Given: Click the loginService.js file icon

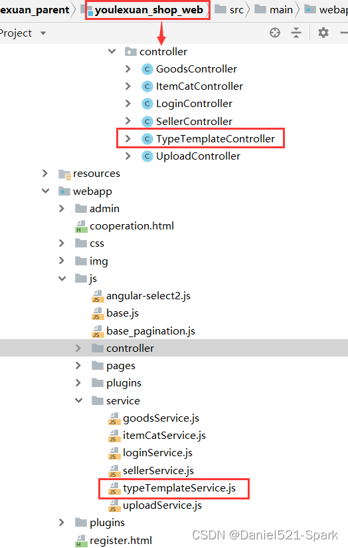Looking at the screenshot, I should point(114,454).
